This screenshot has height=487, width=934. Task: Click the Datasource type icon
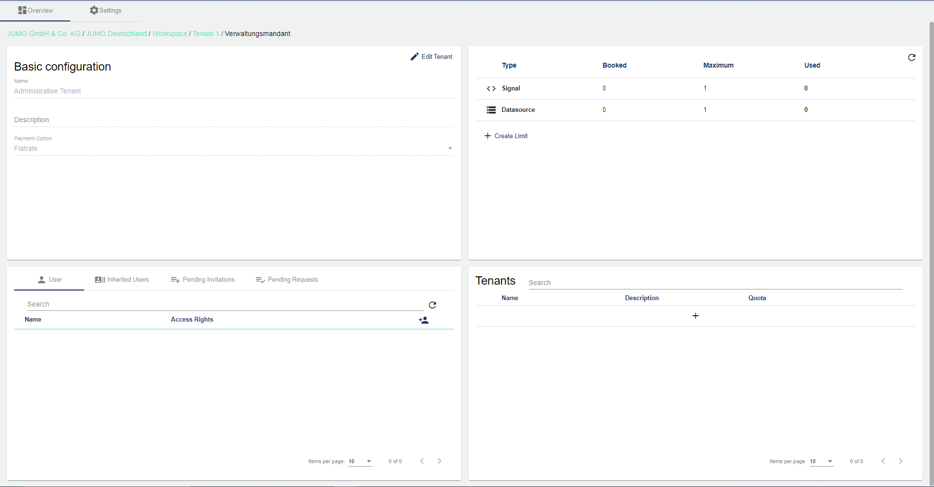click(x=491, y=110)
